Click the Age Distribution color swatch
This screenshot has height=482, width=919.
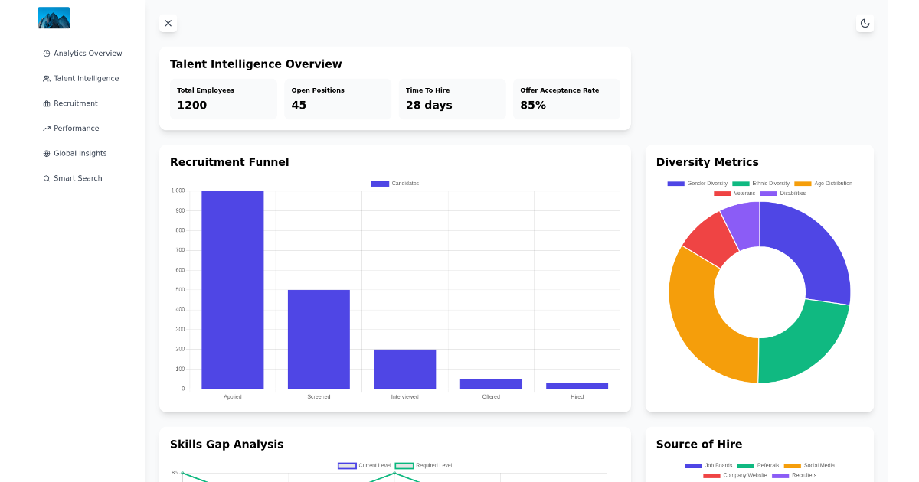click(803, 183)
